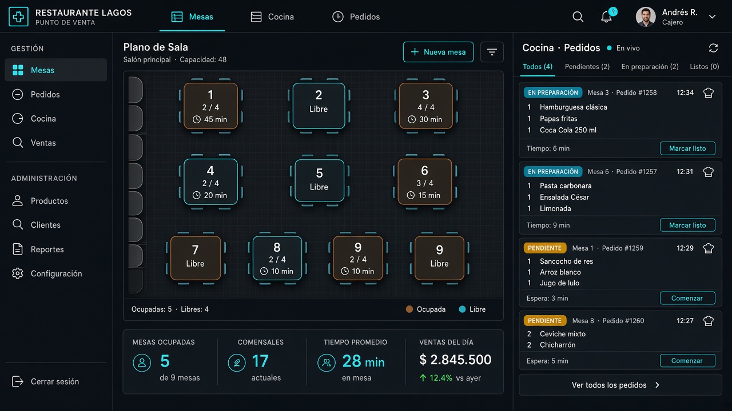Click the Comensales stat icon

click(236, 362)
